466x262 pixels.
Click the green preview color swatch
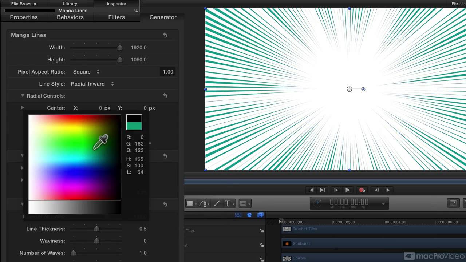(x=134, y=126)
